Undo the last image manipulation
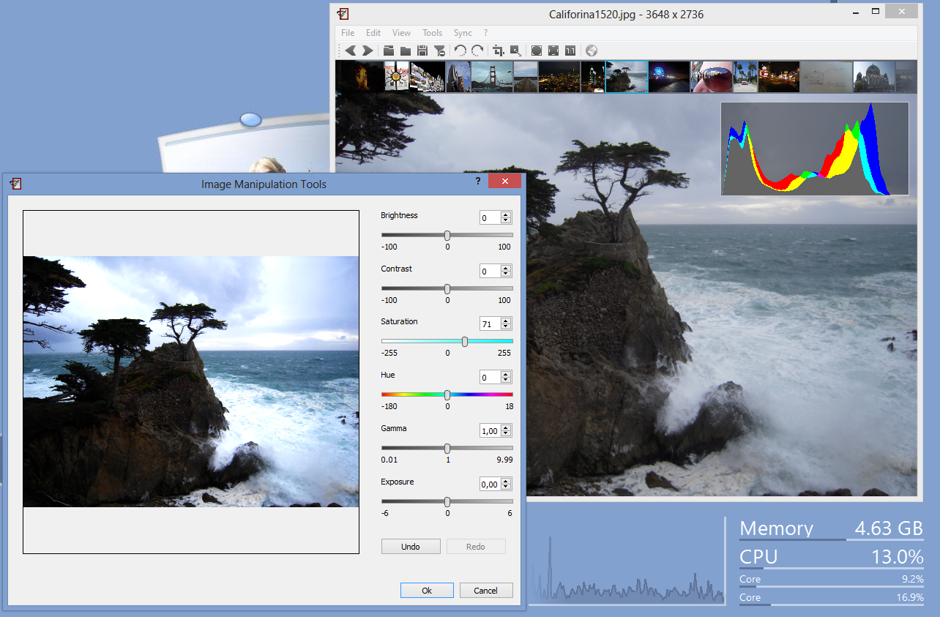This screenshot has width=940, height=617. (411, 546)
